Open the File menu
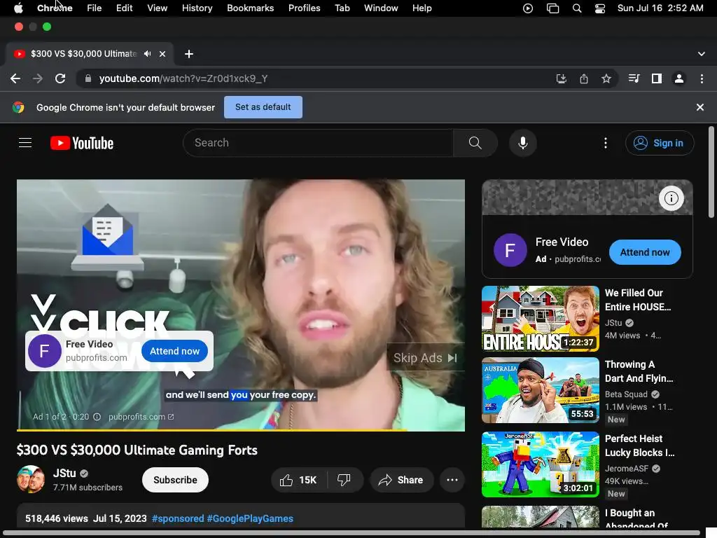The width and height of the screenshot is (717, 538). coord(95,8)
